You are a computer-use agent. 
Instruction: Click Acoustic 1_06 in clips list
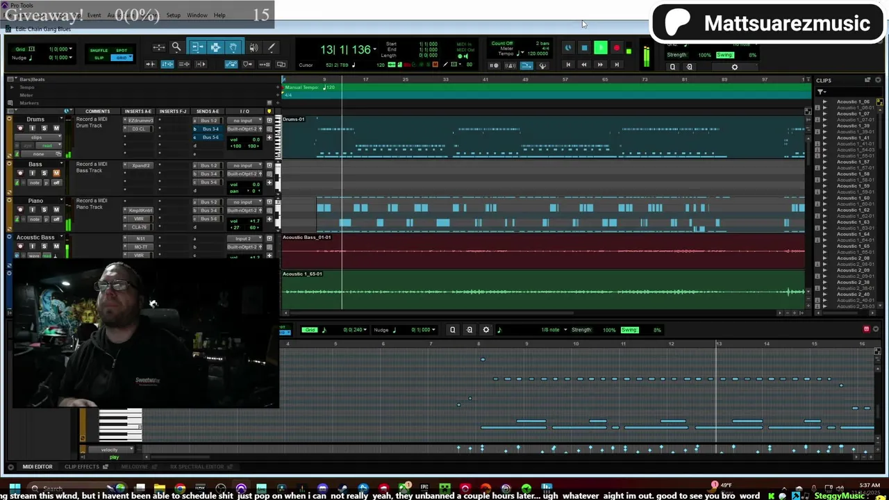(x=853, y=102)
